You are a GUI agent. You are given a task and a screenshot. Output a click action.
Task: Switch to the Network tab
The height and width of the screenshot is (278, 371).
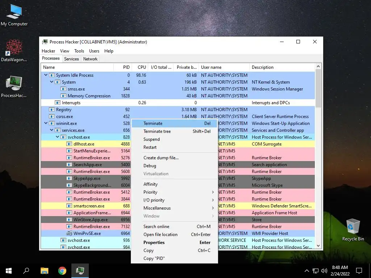coord(90,59)
